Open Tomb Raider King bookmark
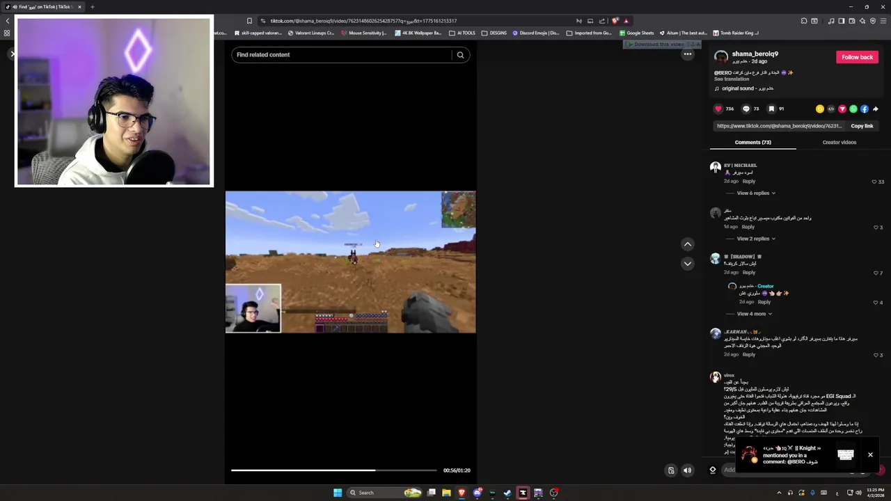The image size is (891, 501). [735, 33]
